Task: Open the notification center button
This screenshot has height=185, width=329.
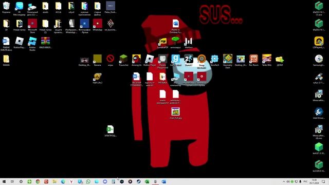Action: tap(323, 181)
